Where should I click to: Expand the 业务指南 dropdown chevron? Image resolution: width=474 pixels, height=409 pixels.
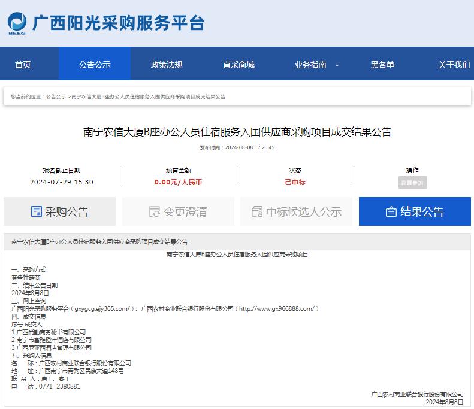pyautogui.click(x=337, y=65)
